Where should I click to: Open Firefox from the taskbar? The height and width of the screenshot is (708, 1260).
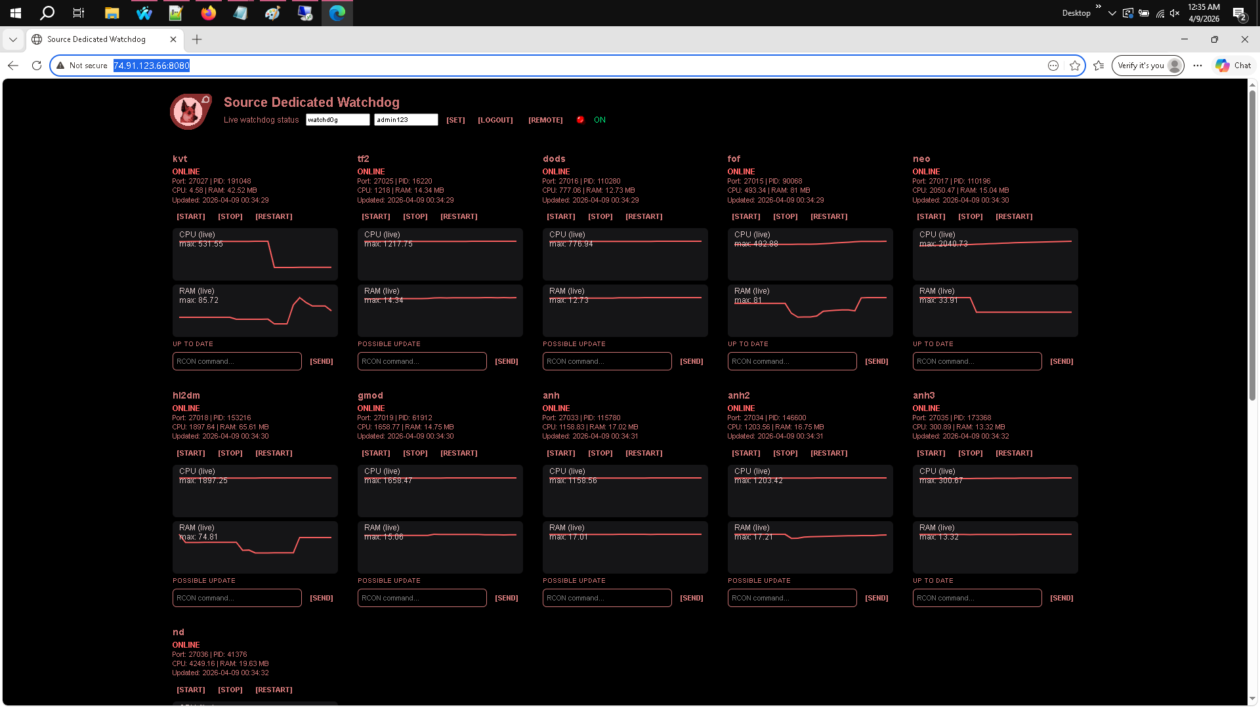(x=209, y=13)
